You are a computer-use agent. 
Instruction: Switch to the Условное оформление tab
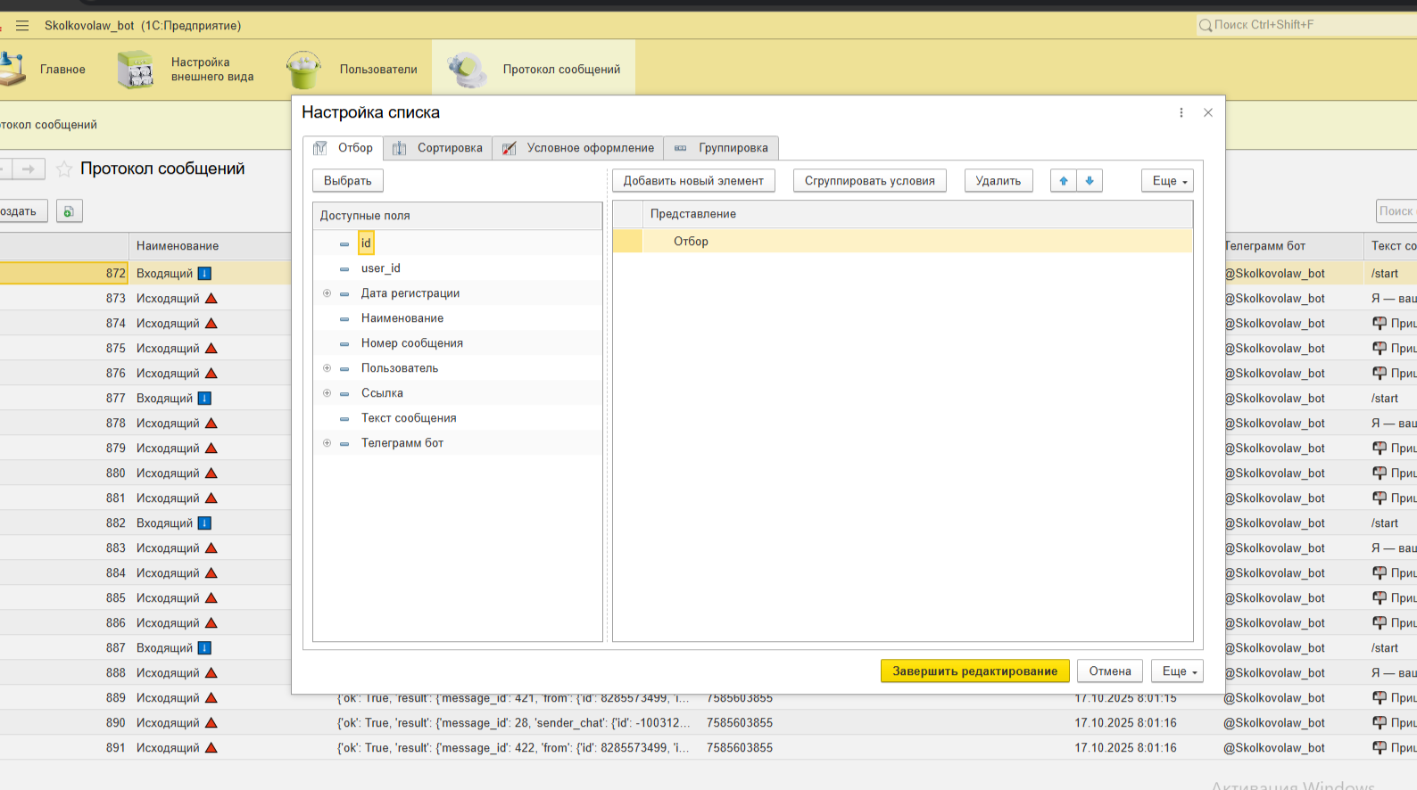tap(578, 148)
